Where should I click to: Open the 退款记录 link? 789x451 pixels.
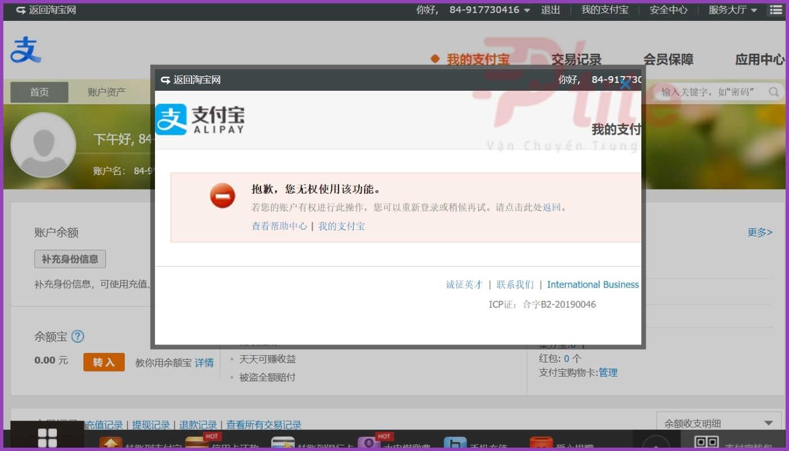point(198,425)
